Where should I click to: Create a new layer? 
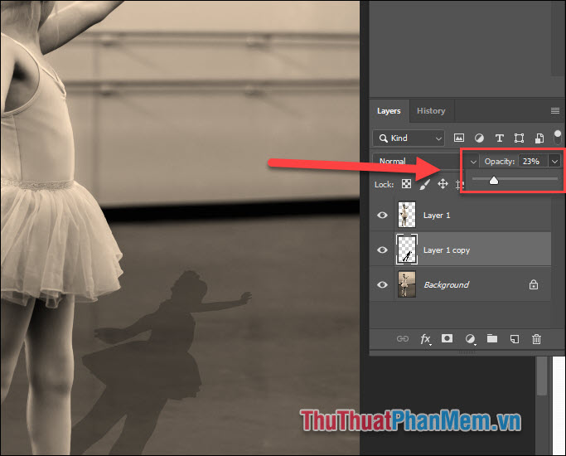515,339
